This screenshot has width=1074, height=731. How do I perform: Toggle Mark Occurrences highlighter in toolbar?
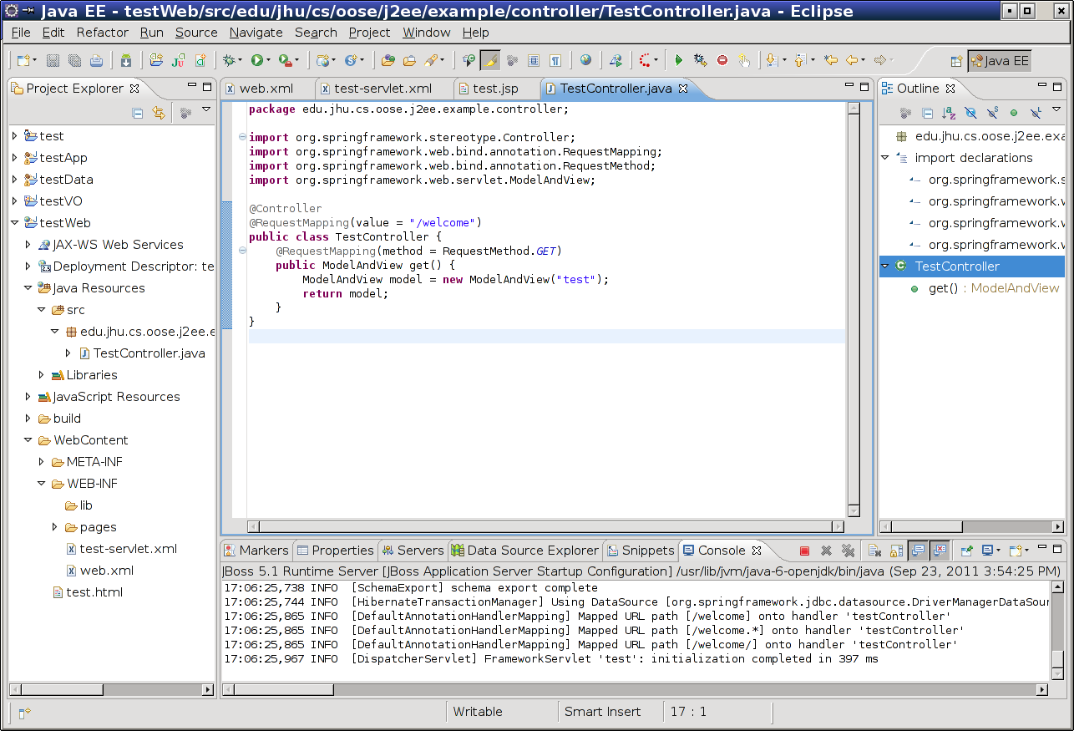coord(490,60)
